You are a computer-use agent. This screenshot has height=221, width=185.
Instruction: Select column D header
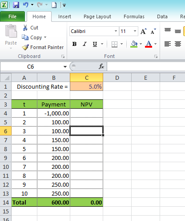pos(117,78)
